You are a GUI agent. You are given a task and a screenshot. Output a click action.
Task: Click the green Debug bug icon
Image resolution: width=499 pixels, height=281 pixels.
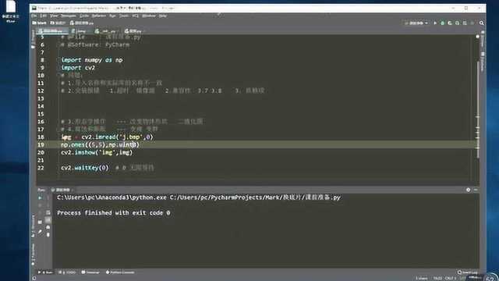[442, 23]
